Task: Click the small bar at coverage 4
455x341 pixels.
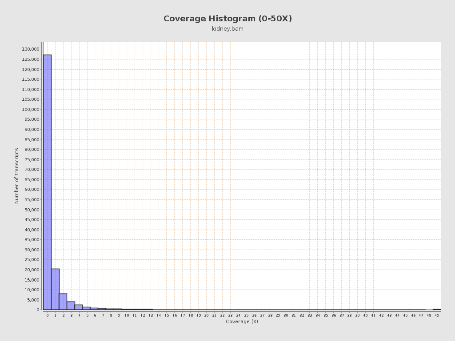Action: click(79, 307)
